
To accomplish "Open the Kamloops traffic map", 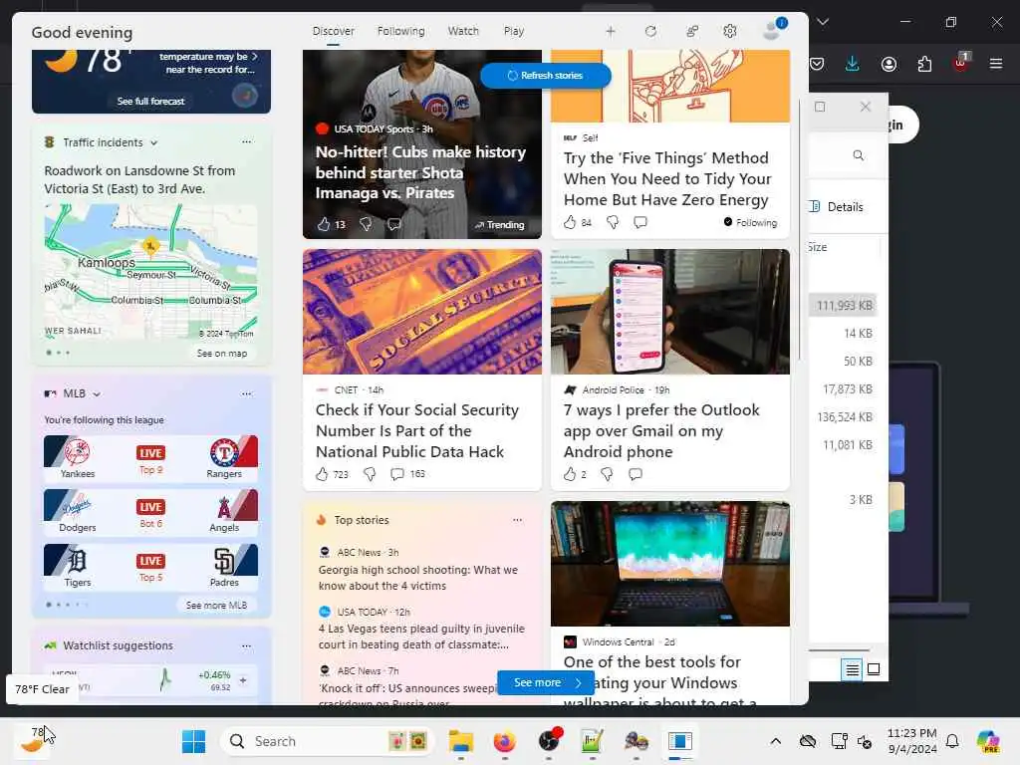I will (x=151, y=272).
